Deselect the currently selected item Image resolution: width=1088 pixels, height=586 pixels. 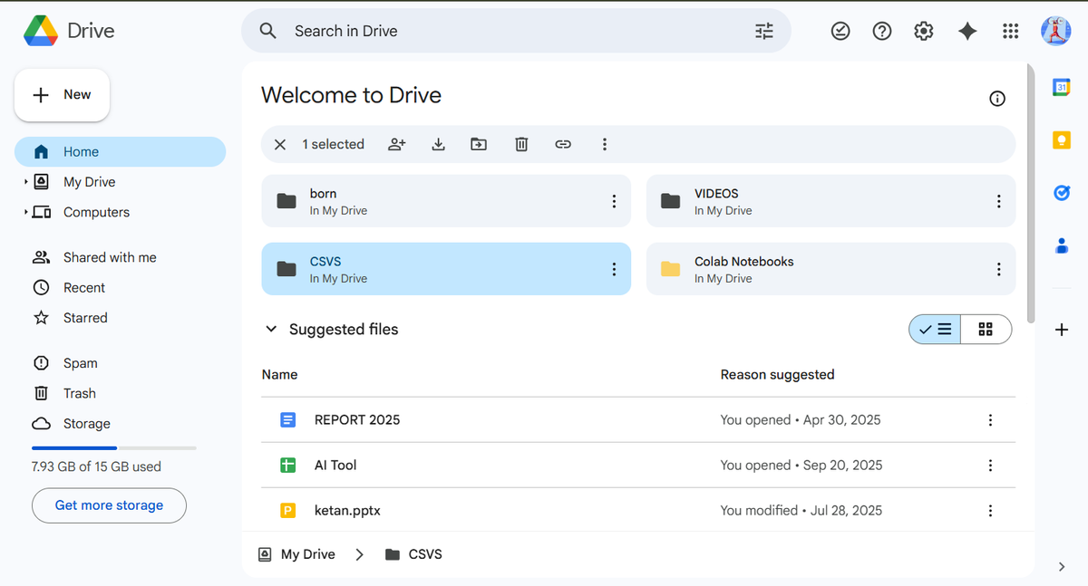pos(279,144)
